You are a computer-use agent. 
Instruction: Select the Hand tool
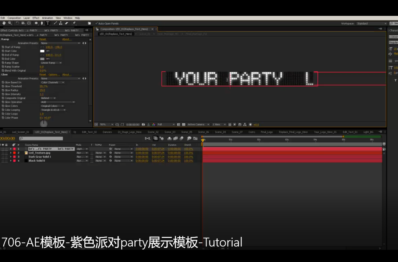[4, 23]
